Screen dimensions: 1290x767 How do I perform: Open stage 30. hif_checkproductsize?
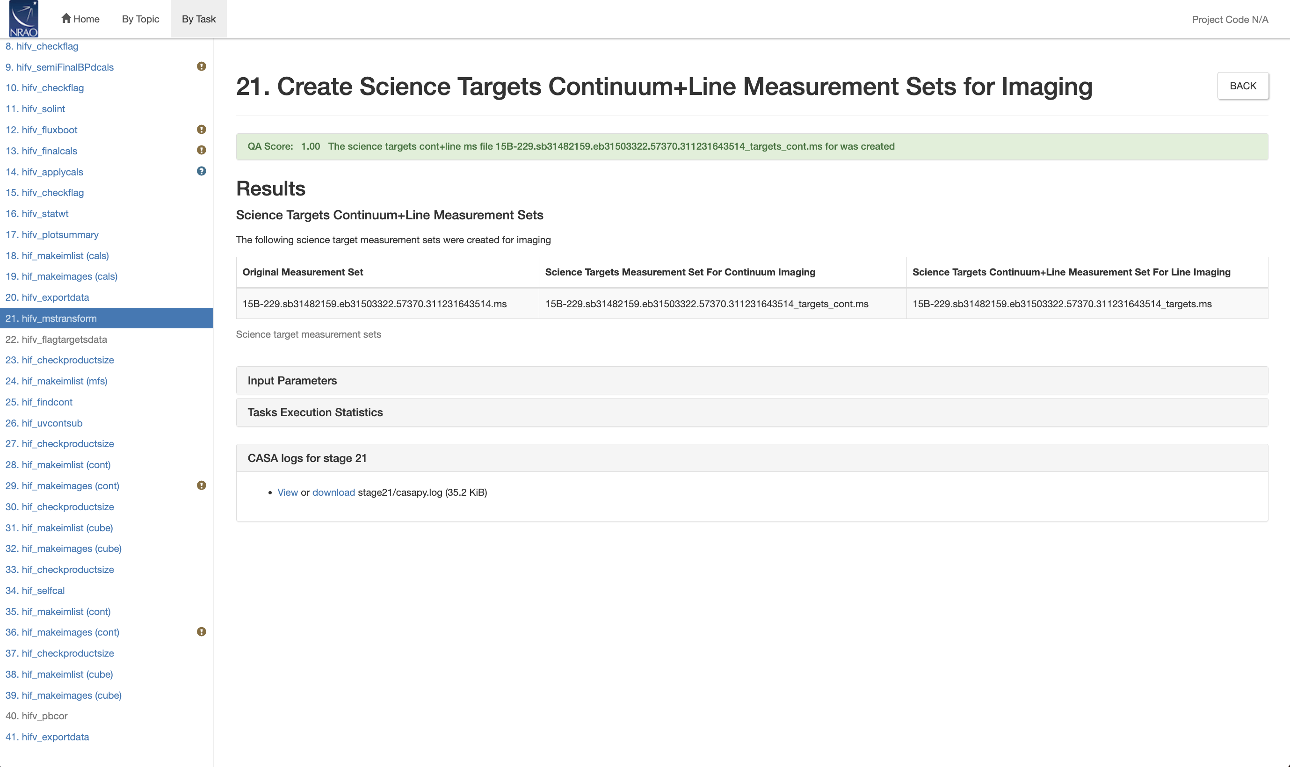click(x=59, y=507)
